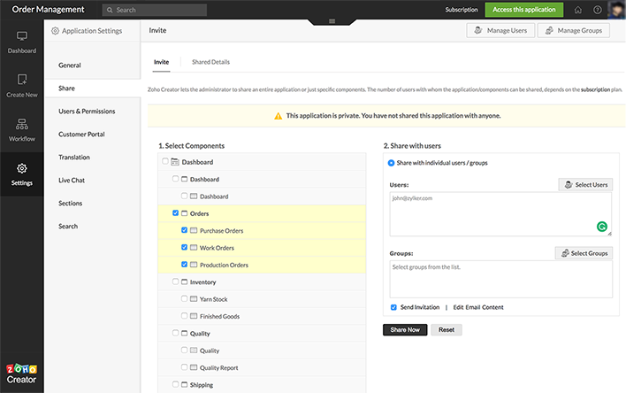The width and height of the screenshot is (626, 393).
Task: Click section icon beside Orders
Action: click(184, 213)
